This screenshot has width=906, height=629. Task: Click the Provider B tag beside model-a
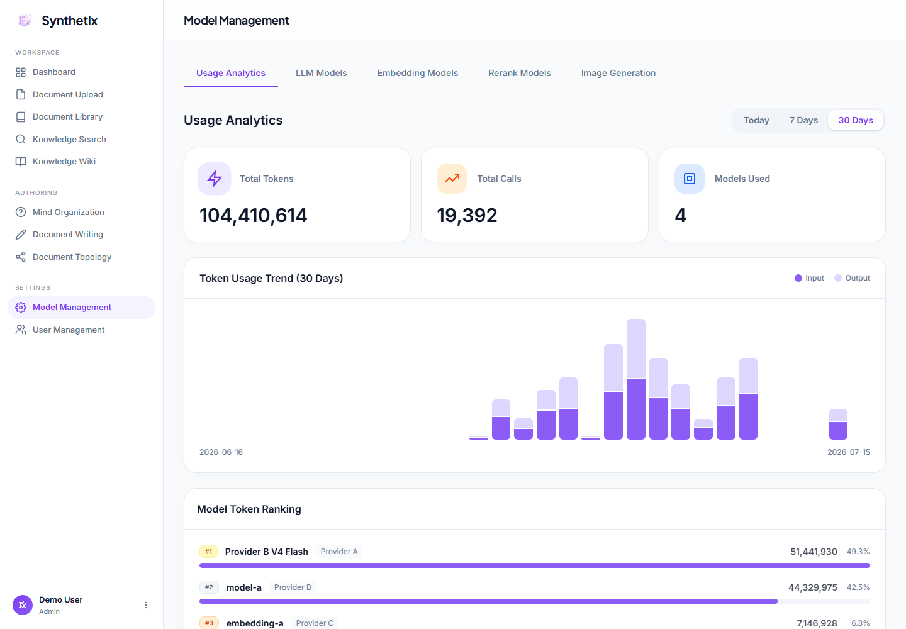[293, 587]
